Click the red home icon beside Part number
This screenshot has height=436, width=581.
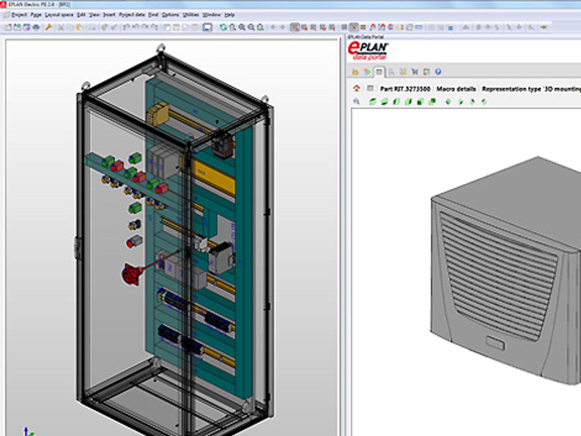[356, 88]
